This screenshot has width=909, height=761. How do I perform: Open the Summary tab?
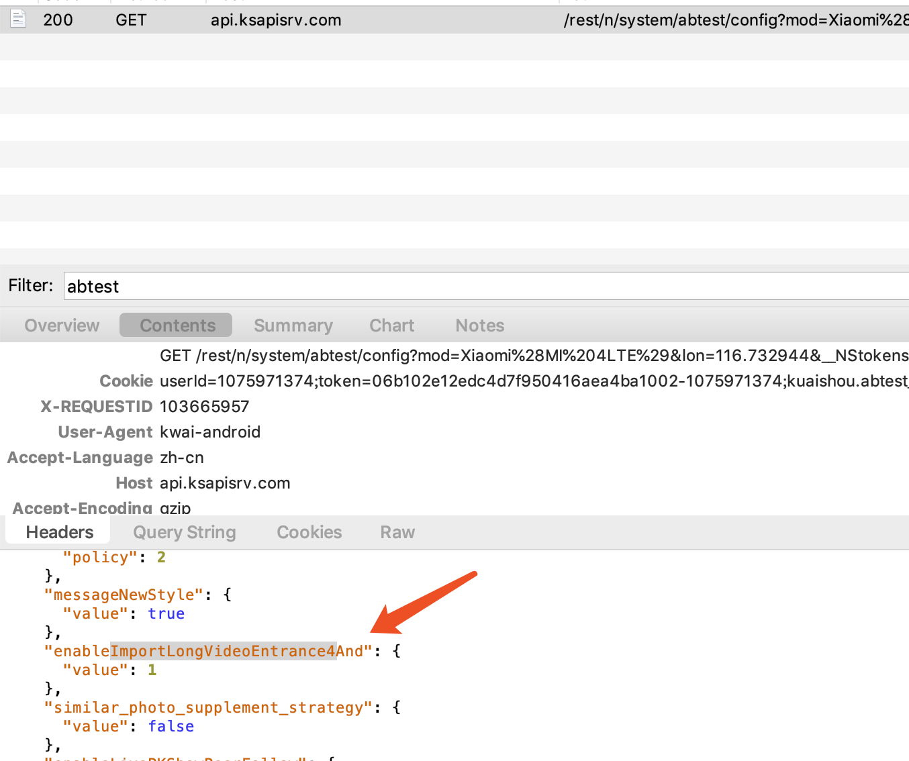click(x=293, y=325)
